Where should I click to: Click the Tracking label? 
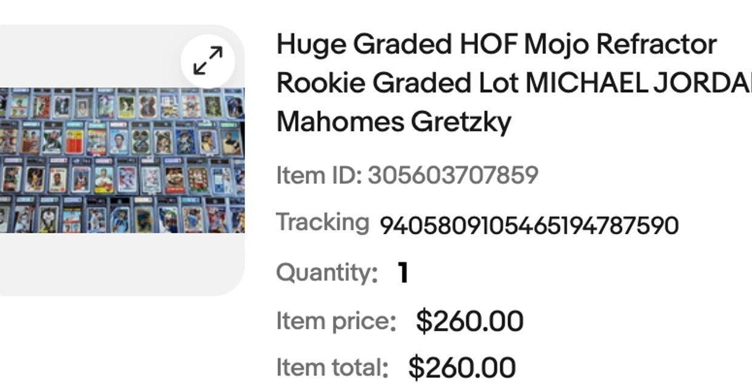322,222
